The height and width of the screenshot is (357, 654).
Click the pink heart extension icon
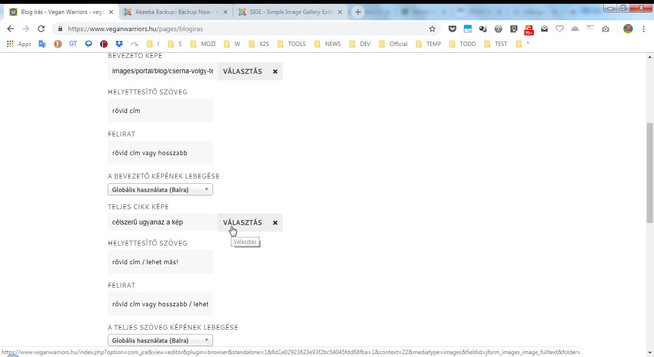click(560, 29)
